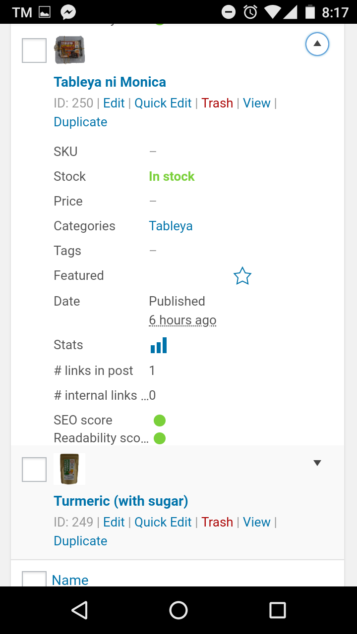Expand Turmeric (with sugar) row details
The height and width of the screenshot is (634, 357).
pos(317,463)
